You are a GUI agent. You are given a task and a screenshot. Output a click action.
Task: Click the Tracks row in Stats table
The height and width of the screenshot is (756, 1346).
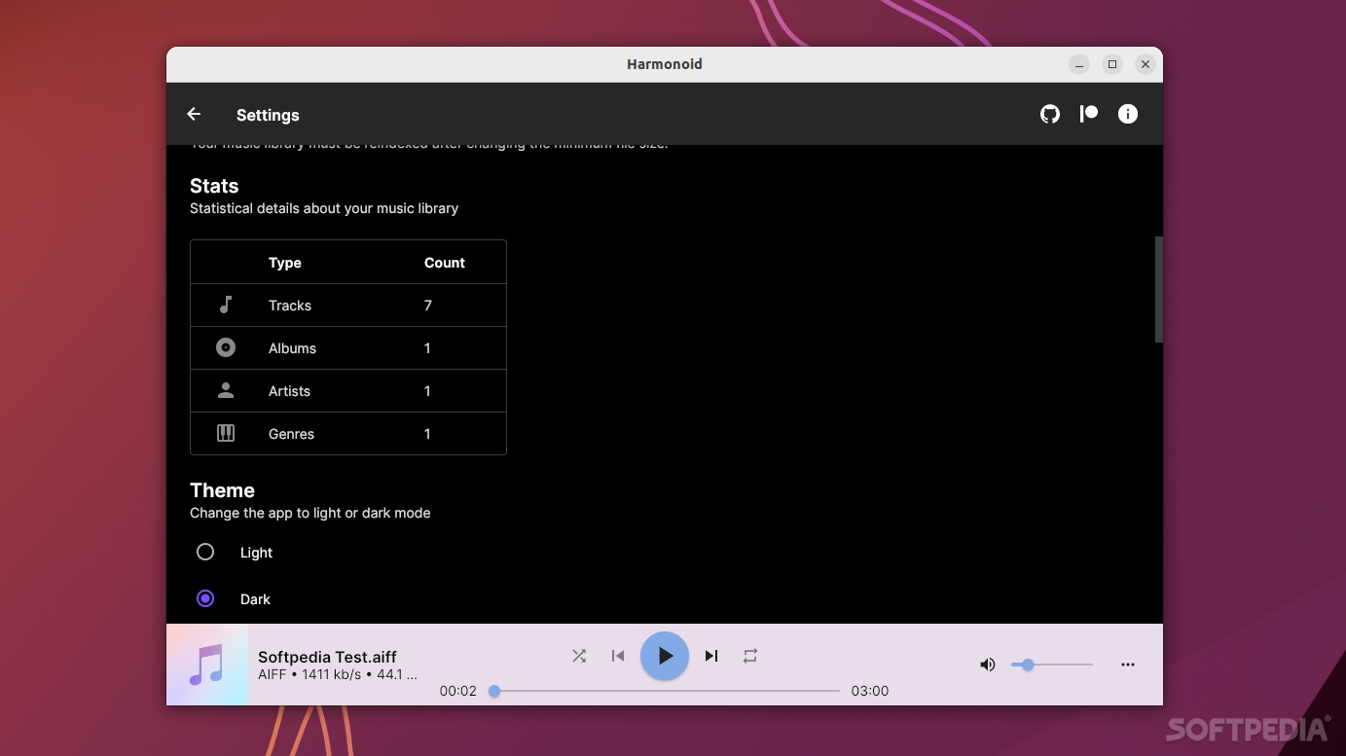point(348,306)
